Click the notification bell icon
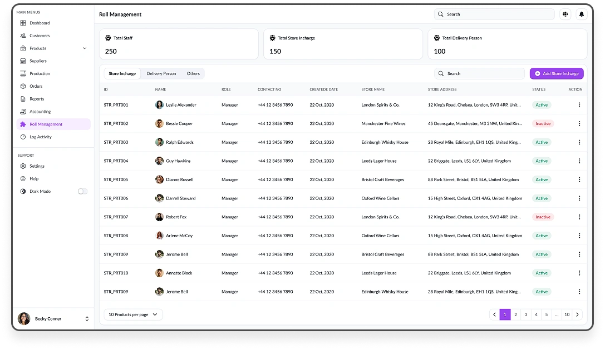Viewport: 605px width, 350px height. (582, 14)
